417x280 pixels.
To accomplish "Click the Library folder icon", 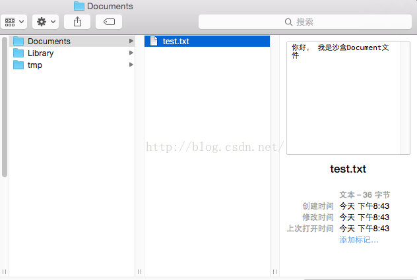I will coord(18,53).
